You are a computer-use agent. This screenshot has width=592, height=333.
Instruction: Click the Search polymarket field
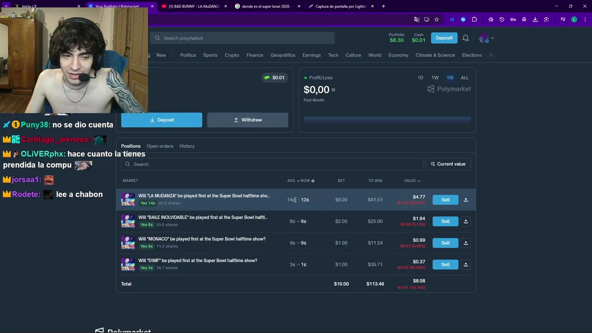[242, 38]
